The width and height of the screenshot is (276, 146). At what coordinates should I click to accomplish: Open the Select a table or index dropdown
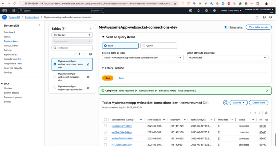click(x=143, y=58)
